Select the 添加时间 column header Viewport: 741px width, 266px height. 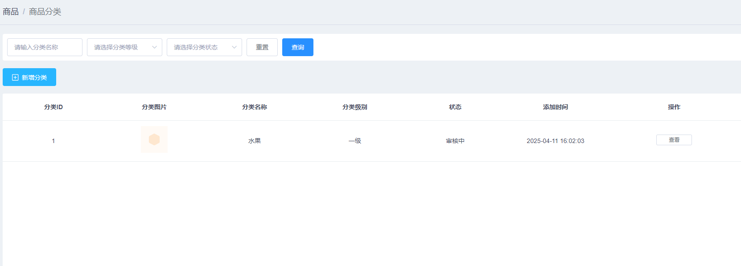(x=556, y=107)
